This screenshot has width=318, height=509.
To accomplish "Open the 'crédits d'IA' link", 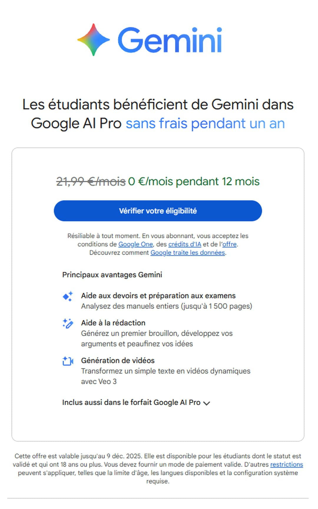I will (185, 244).
